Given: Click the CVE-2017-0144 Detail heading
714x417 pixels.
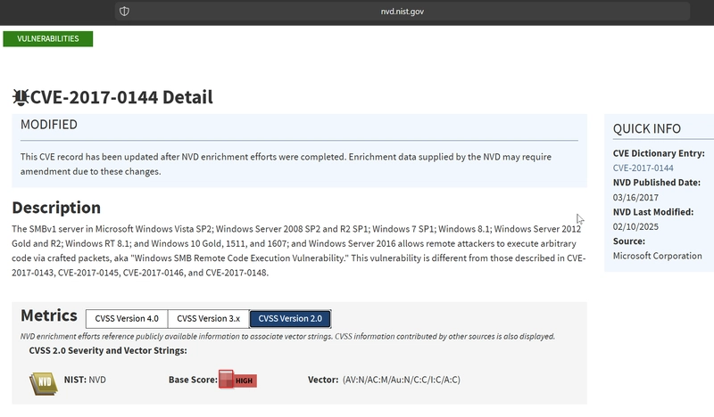Looking at the screenshot, I should click(121, 97).
